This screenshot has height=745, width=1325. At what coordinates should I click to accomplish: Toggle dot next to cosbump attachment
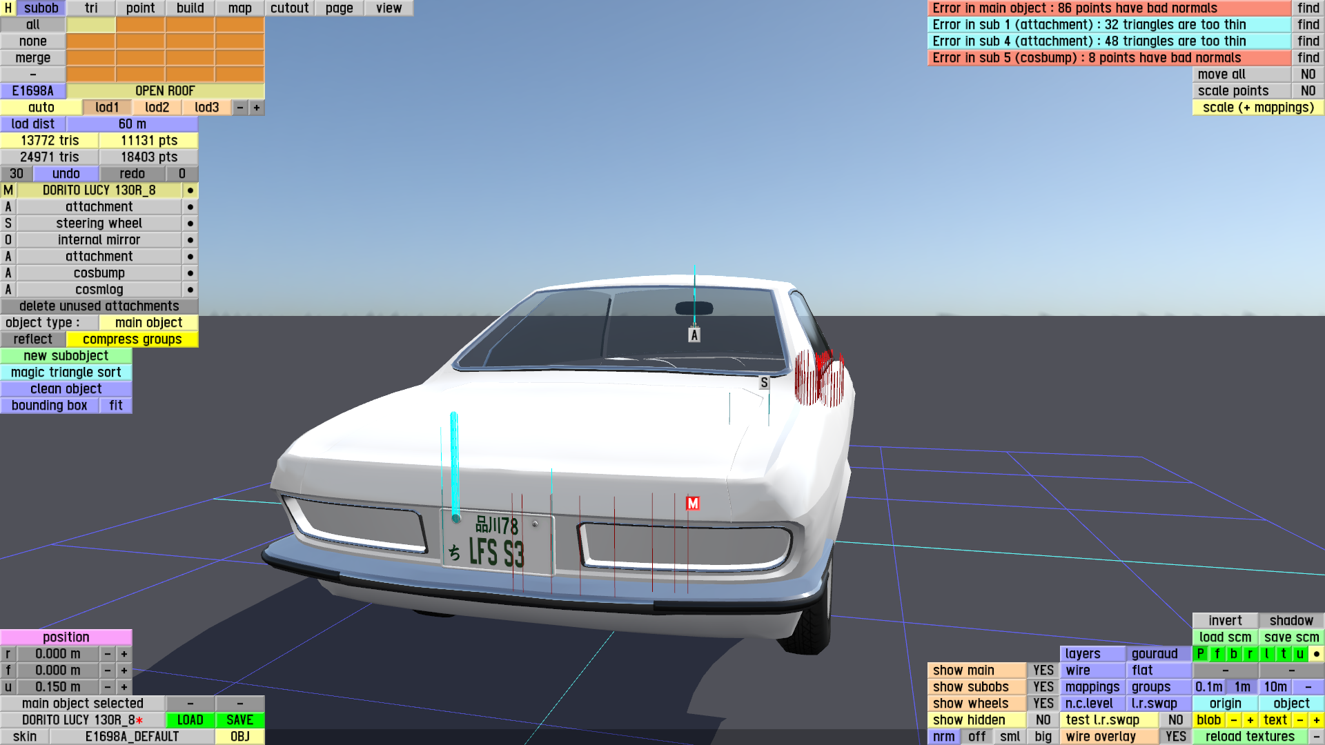(190, 273)
